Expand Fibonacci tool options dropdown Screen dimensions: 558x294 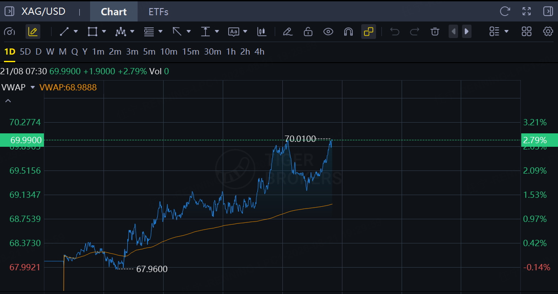tap(160, 31)
